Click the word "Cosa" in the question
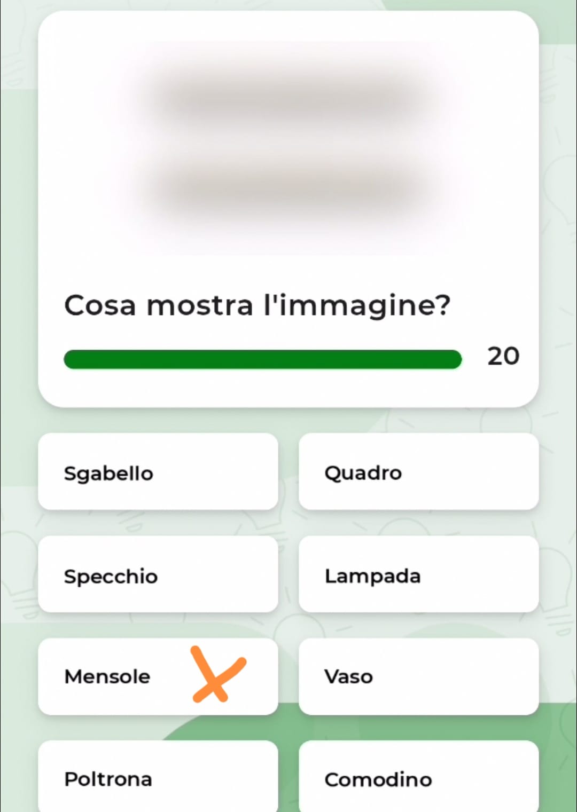The height and width of the screenshot is (812, 577). tap(100, 306)
